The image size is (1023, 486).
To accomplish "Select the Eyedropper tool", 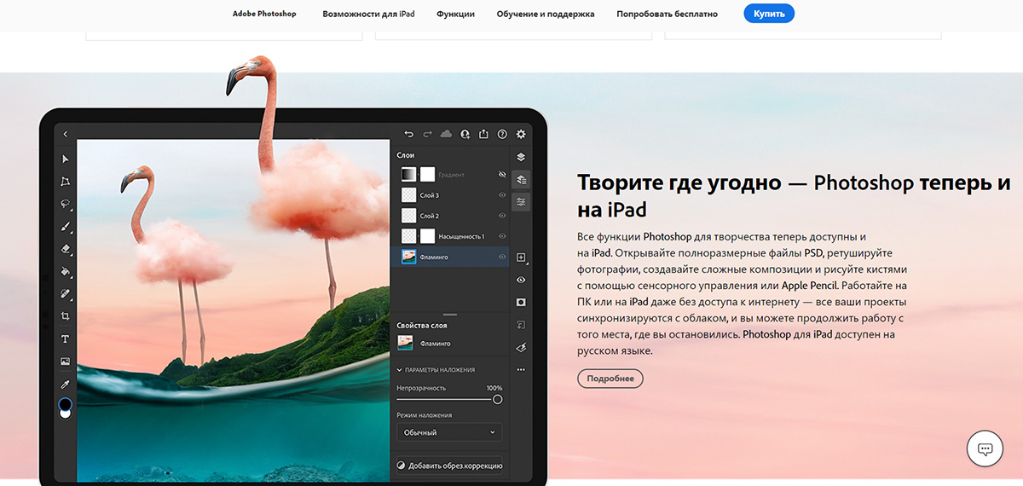I will click(x=65, y=384).
